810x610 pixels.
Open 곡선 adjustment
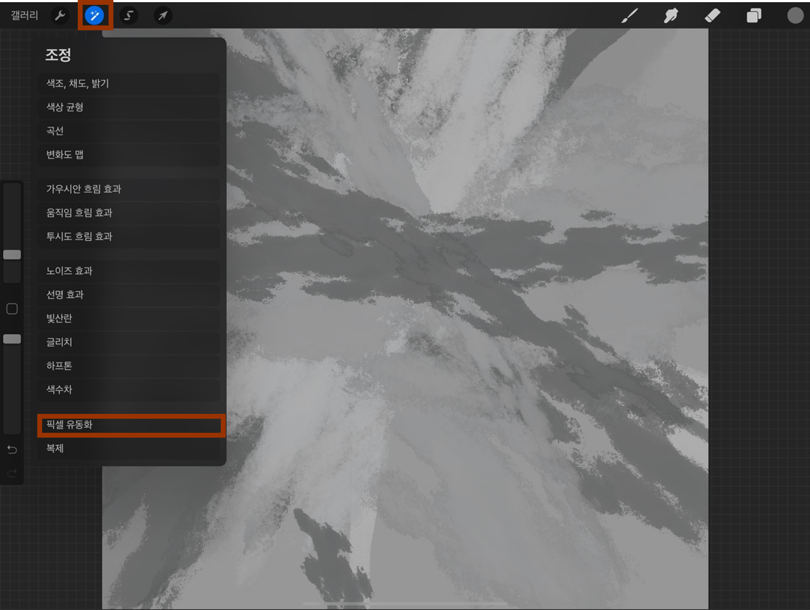coord(129,131)
